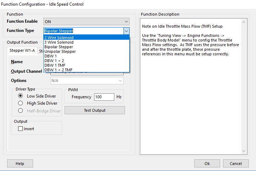Switch to the Stepper W1-A tab
This screenshot has width=256, height=171.
pyautogui.click(x=22, y=50)
